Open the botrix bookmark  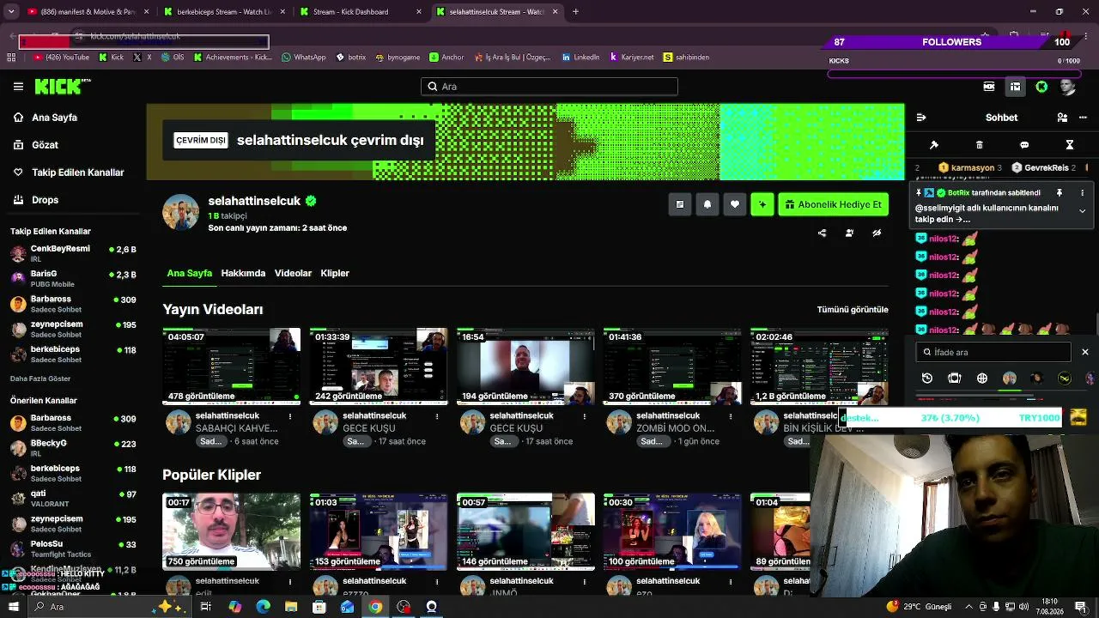click(351, 58)
